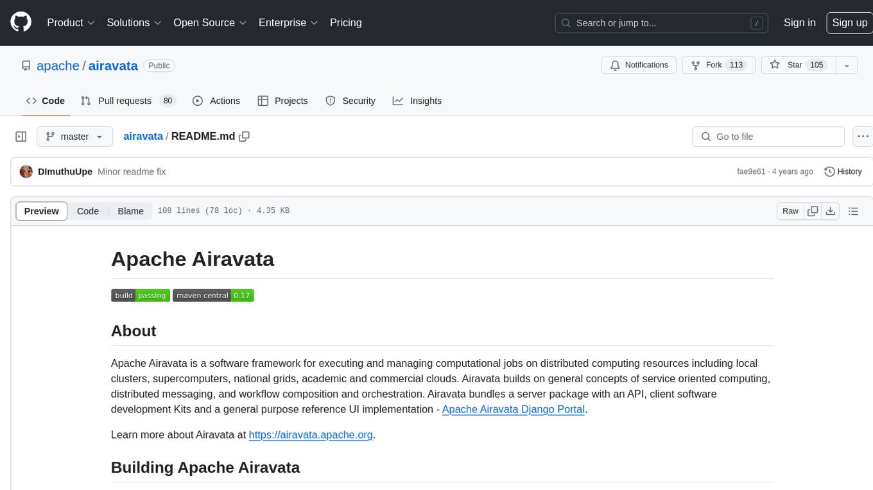Click the build passing badge
The image size is (873, 490).
pos(141,296)
